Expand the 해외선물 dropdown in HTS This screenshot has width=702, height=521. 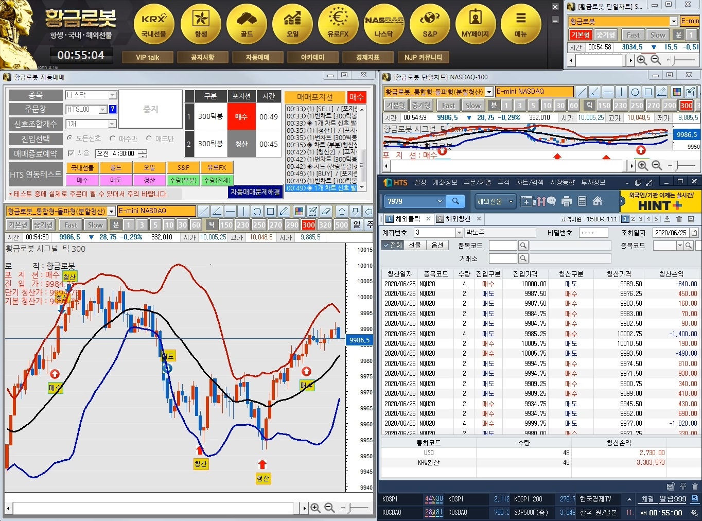pos(511,201)
